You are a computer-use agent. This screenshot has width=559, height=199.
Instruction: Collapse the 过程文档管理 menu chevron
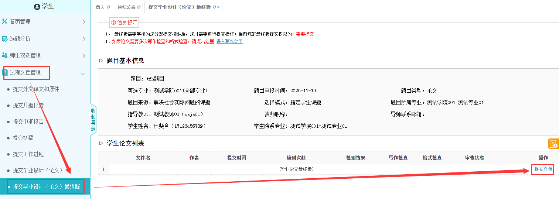[x=83, y=73]
